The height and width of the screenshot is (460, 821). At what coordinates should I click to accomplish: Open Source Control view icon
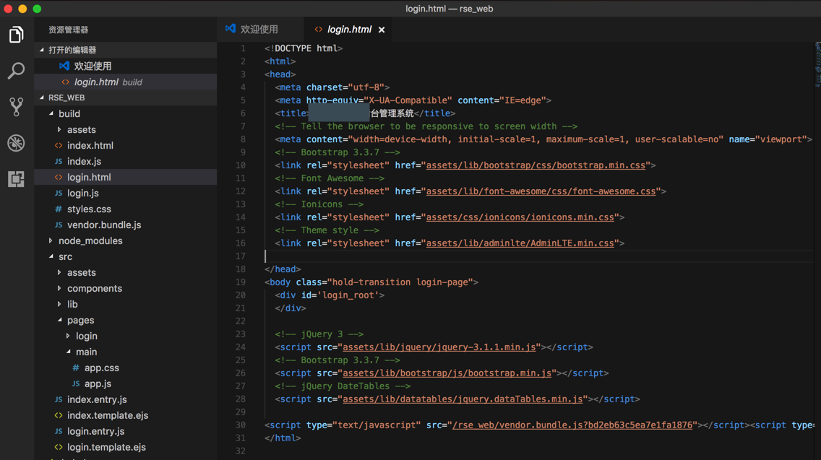(16, 107)
